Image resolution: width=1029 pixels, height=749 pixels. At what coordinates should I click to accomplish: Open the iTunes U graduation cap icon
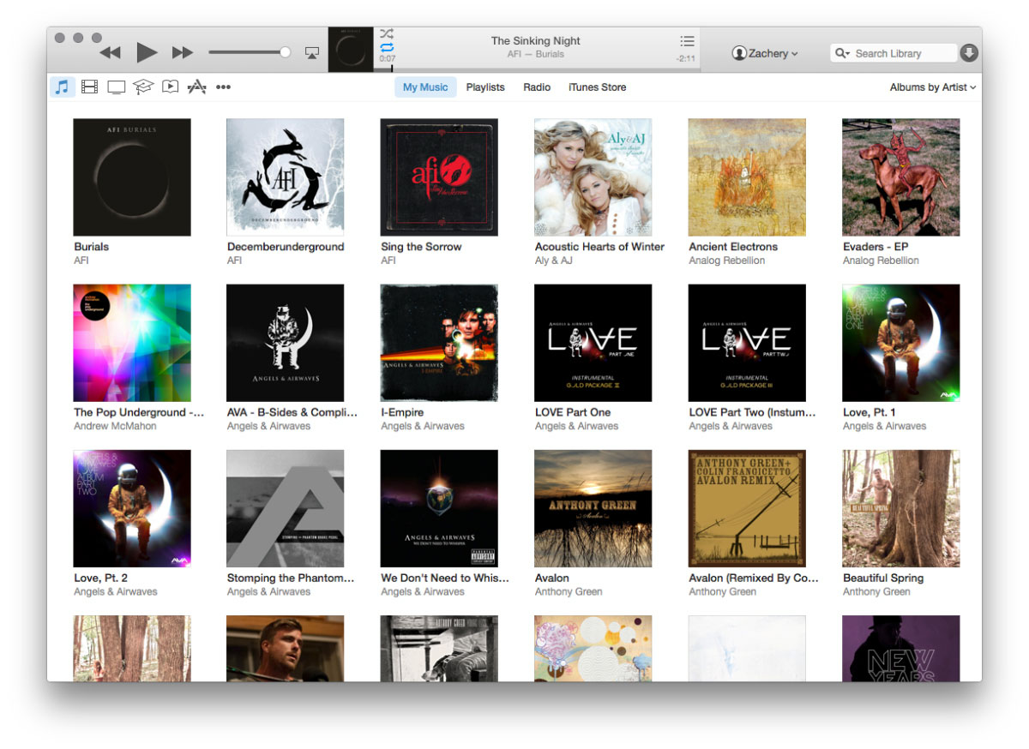143,87
